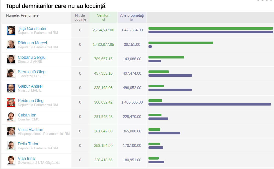Click Țuțu Constantin's green income bar
The height and width of the screenshot is (169, 274).
211,28
